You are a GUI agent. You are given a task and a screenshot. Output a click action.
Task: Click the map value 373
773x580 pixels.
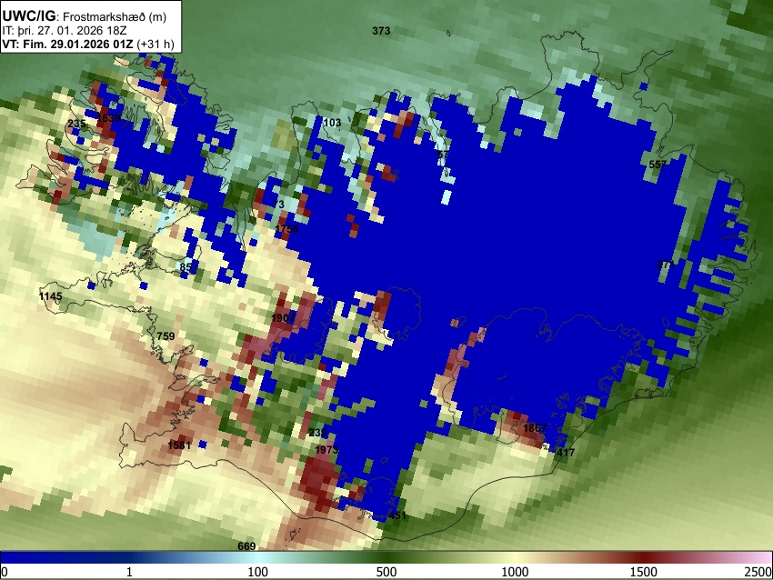[381, 31]
